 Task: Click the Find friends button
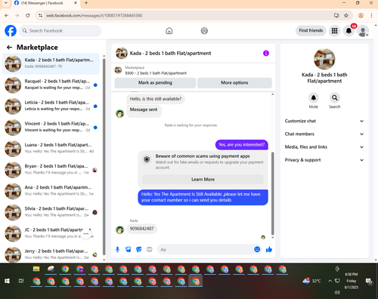pyautogui.click(x=311, y=30)
